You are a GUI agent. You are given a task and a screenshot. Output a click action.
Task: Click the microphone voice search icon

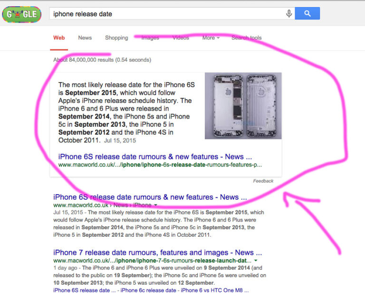pos(289,14)
